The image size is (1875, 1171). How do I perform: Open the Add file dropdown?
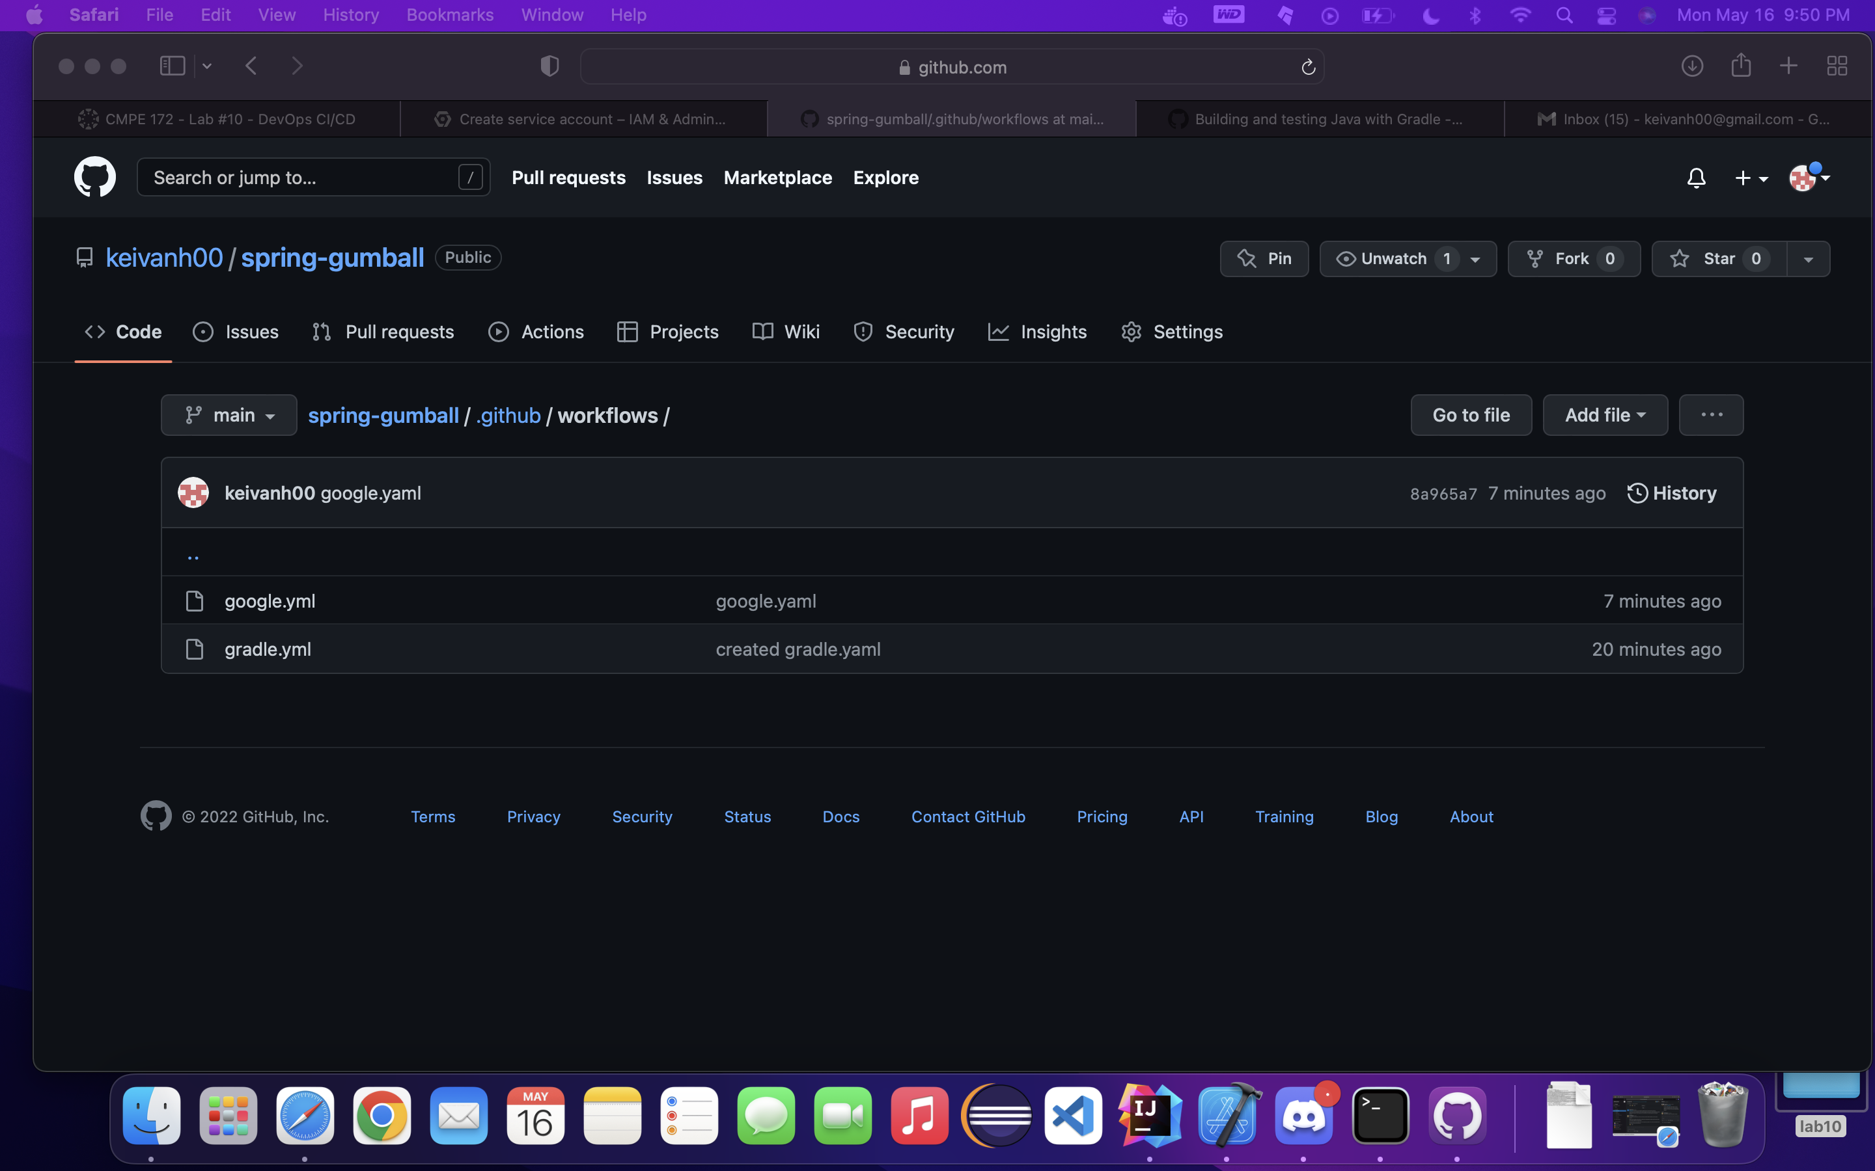tap(1605, 415)
